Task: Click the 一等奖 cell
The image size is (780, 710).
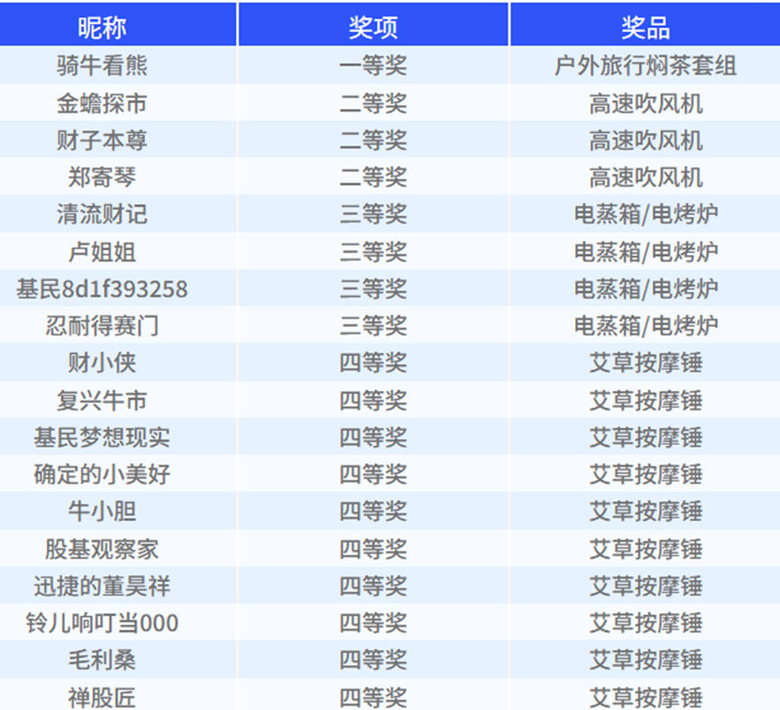Action: tap(373, 66)
